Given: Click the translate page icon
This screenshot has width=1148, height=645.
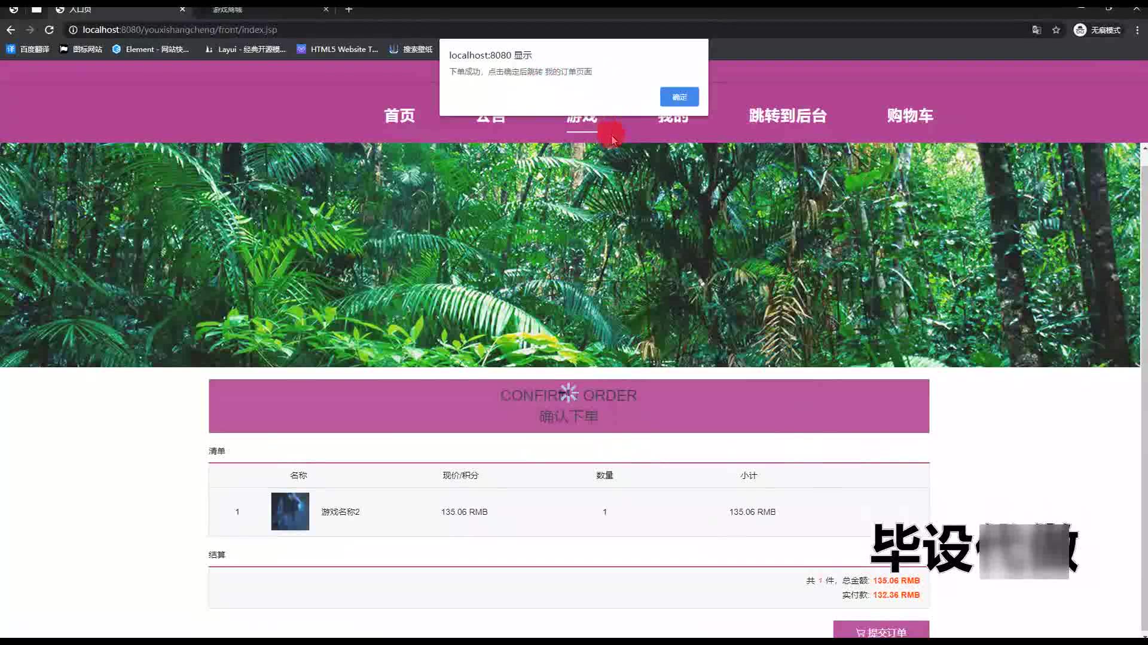Looking at the screenshot, I should click(x=1037, y=30).
